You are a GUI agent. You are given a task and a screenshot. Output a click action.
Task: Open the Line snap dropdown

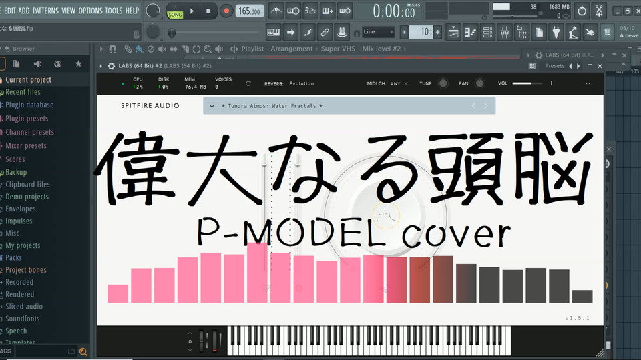378,32
